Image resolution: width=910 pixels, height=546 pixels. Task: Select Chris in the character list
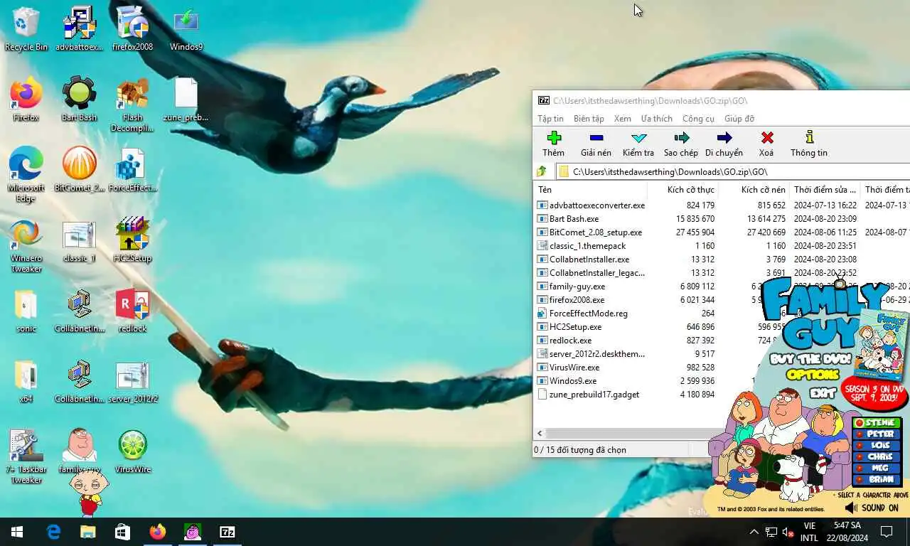pos(877,457)
